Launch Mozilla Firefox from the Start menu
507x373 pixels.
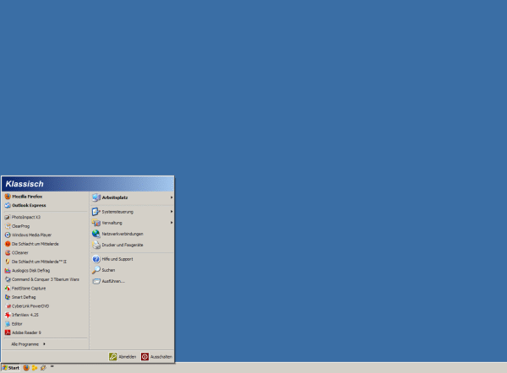click(27, 197)
